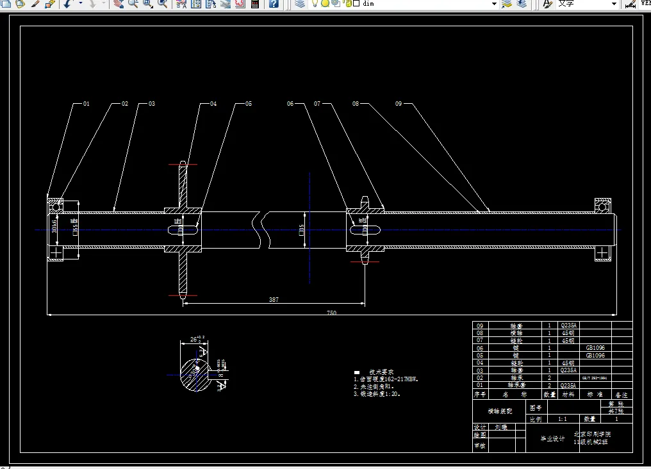This screenshot has height=469, width=651.
Task: Click the Layer Previous icon
Action: (x=522, y=4)
